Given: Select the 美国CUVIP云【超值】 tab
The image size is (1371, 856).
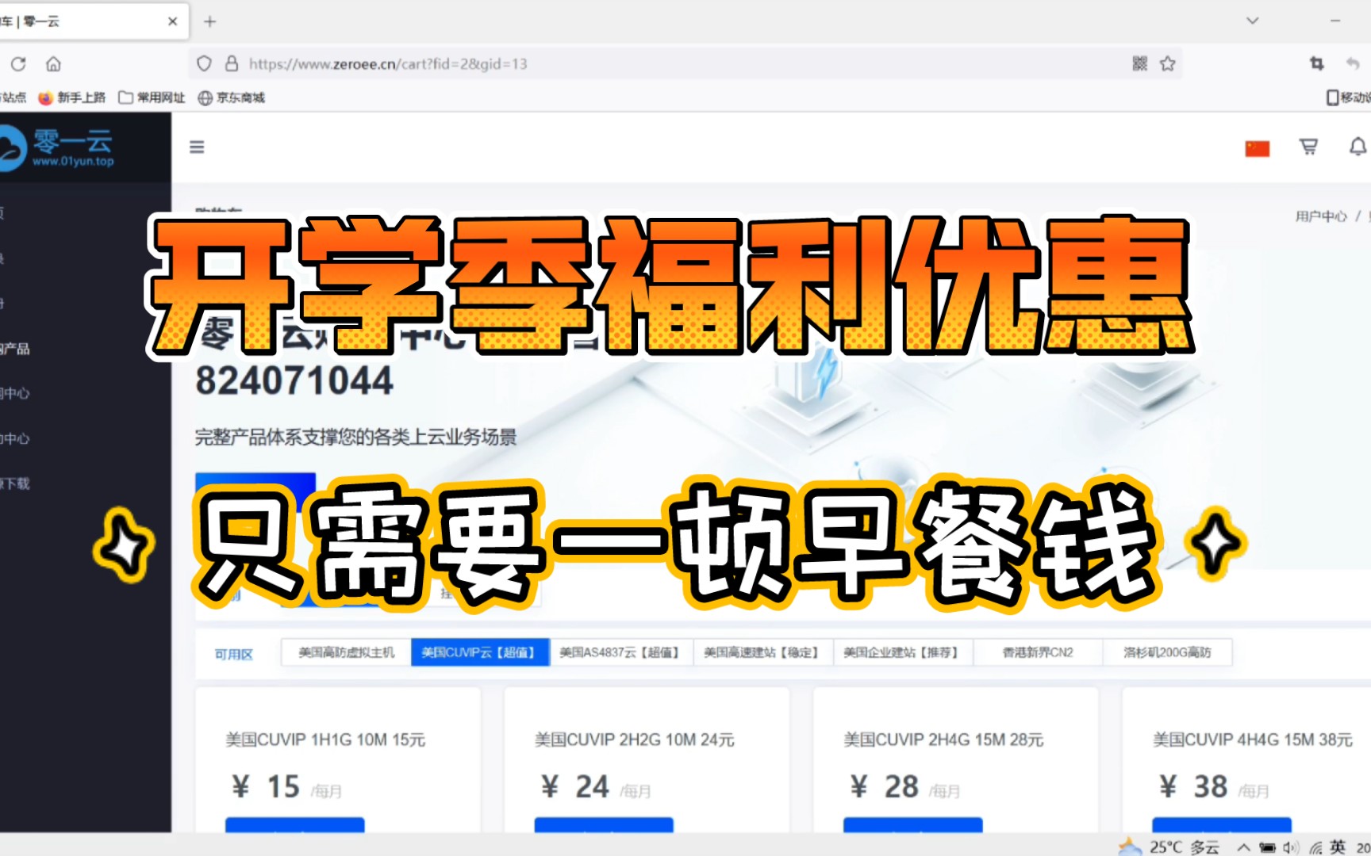Looking at the screenshot, I should [x=480, y=652].
